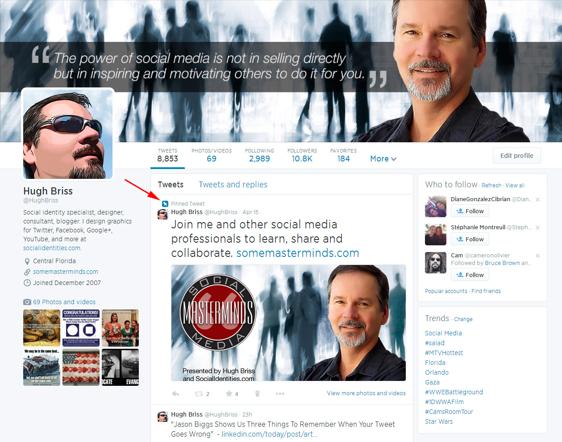Image resolution: width=562 pixels, height=442 pixels.
Task: Switch to Tweets and replies tab
Action: (x=233, y=185)
